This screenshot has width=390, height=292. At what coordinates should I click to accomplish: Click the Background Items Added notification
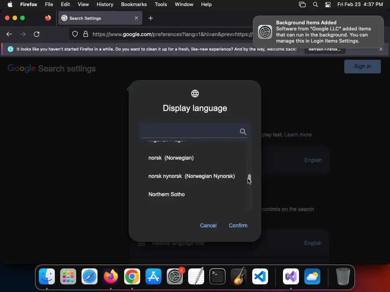[318, 32]
